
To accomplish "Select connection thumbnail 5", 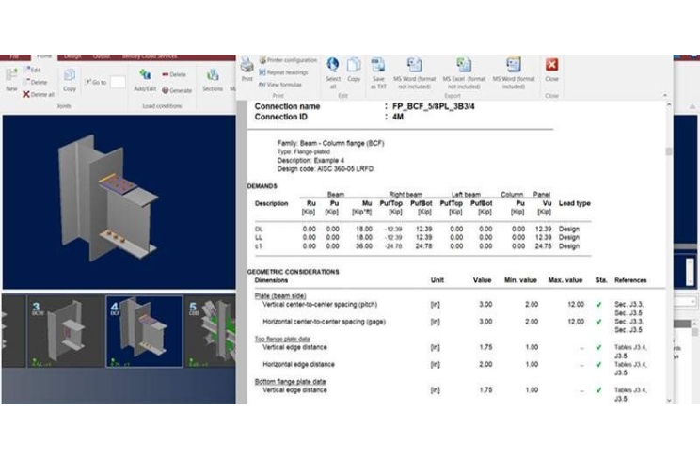I will click(x=210, y=331).
